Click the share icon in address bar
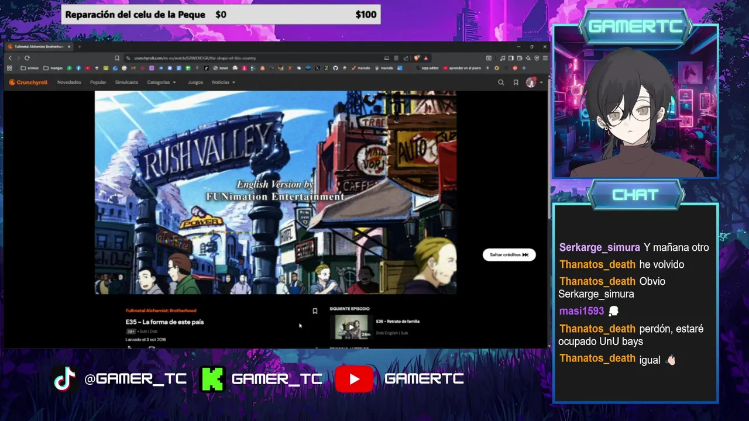This screenshot has height=421, width=749. (x=406, y=58)
